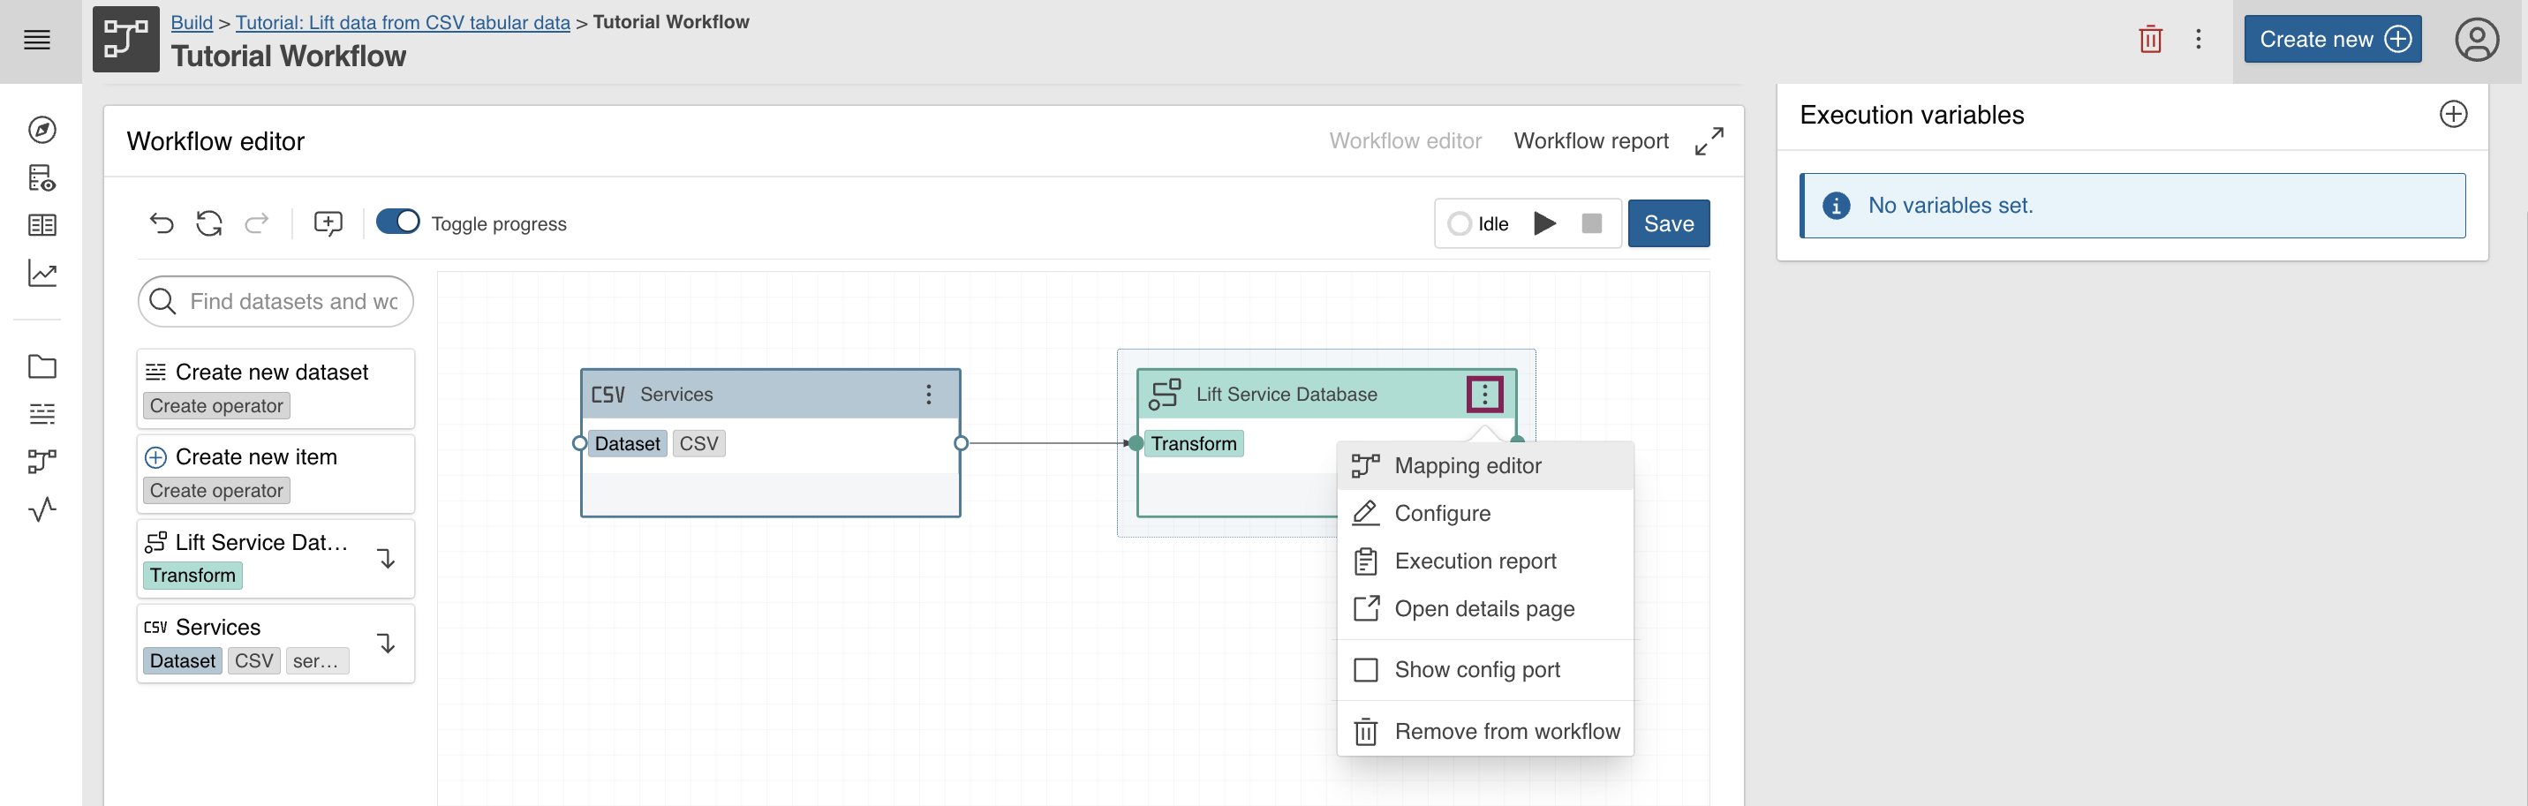This screenshot has width=2528, height=806.
Task: Expand arrow on Services sidebar item
Action: [x=387, y=644]
